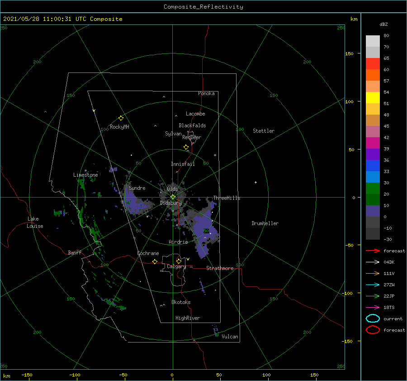Click the Vulcan label
Image resolution: width=407 pixels, height=381 pixels.
coord(230,337)
